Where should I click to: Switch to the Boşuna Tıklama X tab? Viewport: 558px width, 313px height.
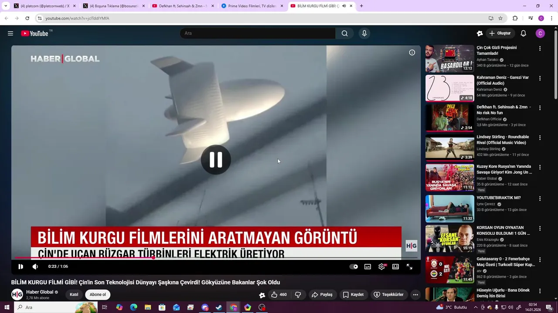click(114, 6)
